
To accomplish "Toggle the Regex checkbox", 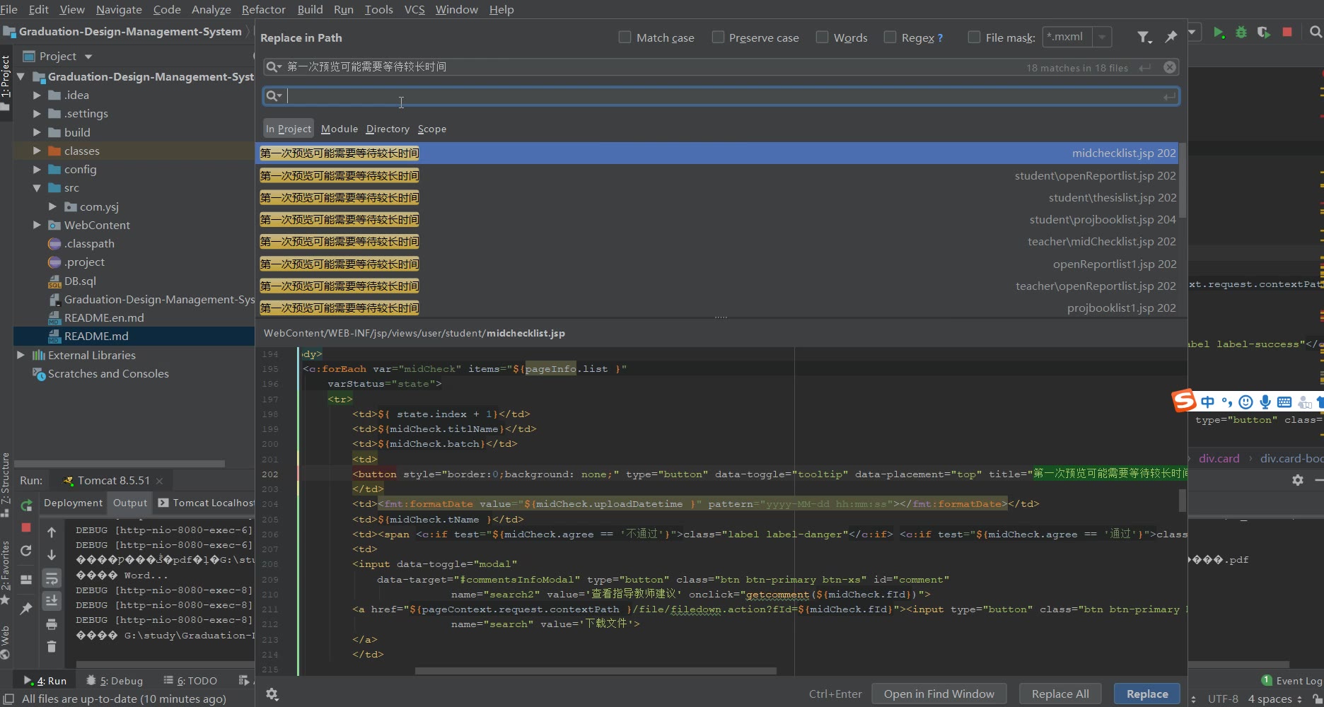I will (890, 37).
